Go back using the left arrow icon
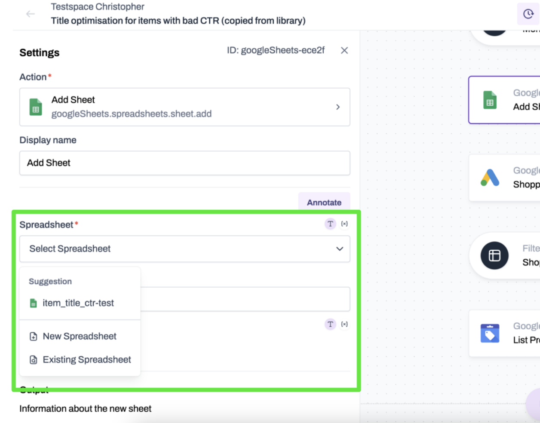The width and height of the screenshot is (540, 423). coord(31,14)
